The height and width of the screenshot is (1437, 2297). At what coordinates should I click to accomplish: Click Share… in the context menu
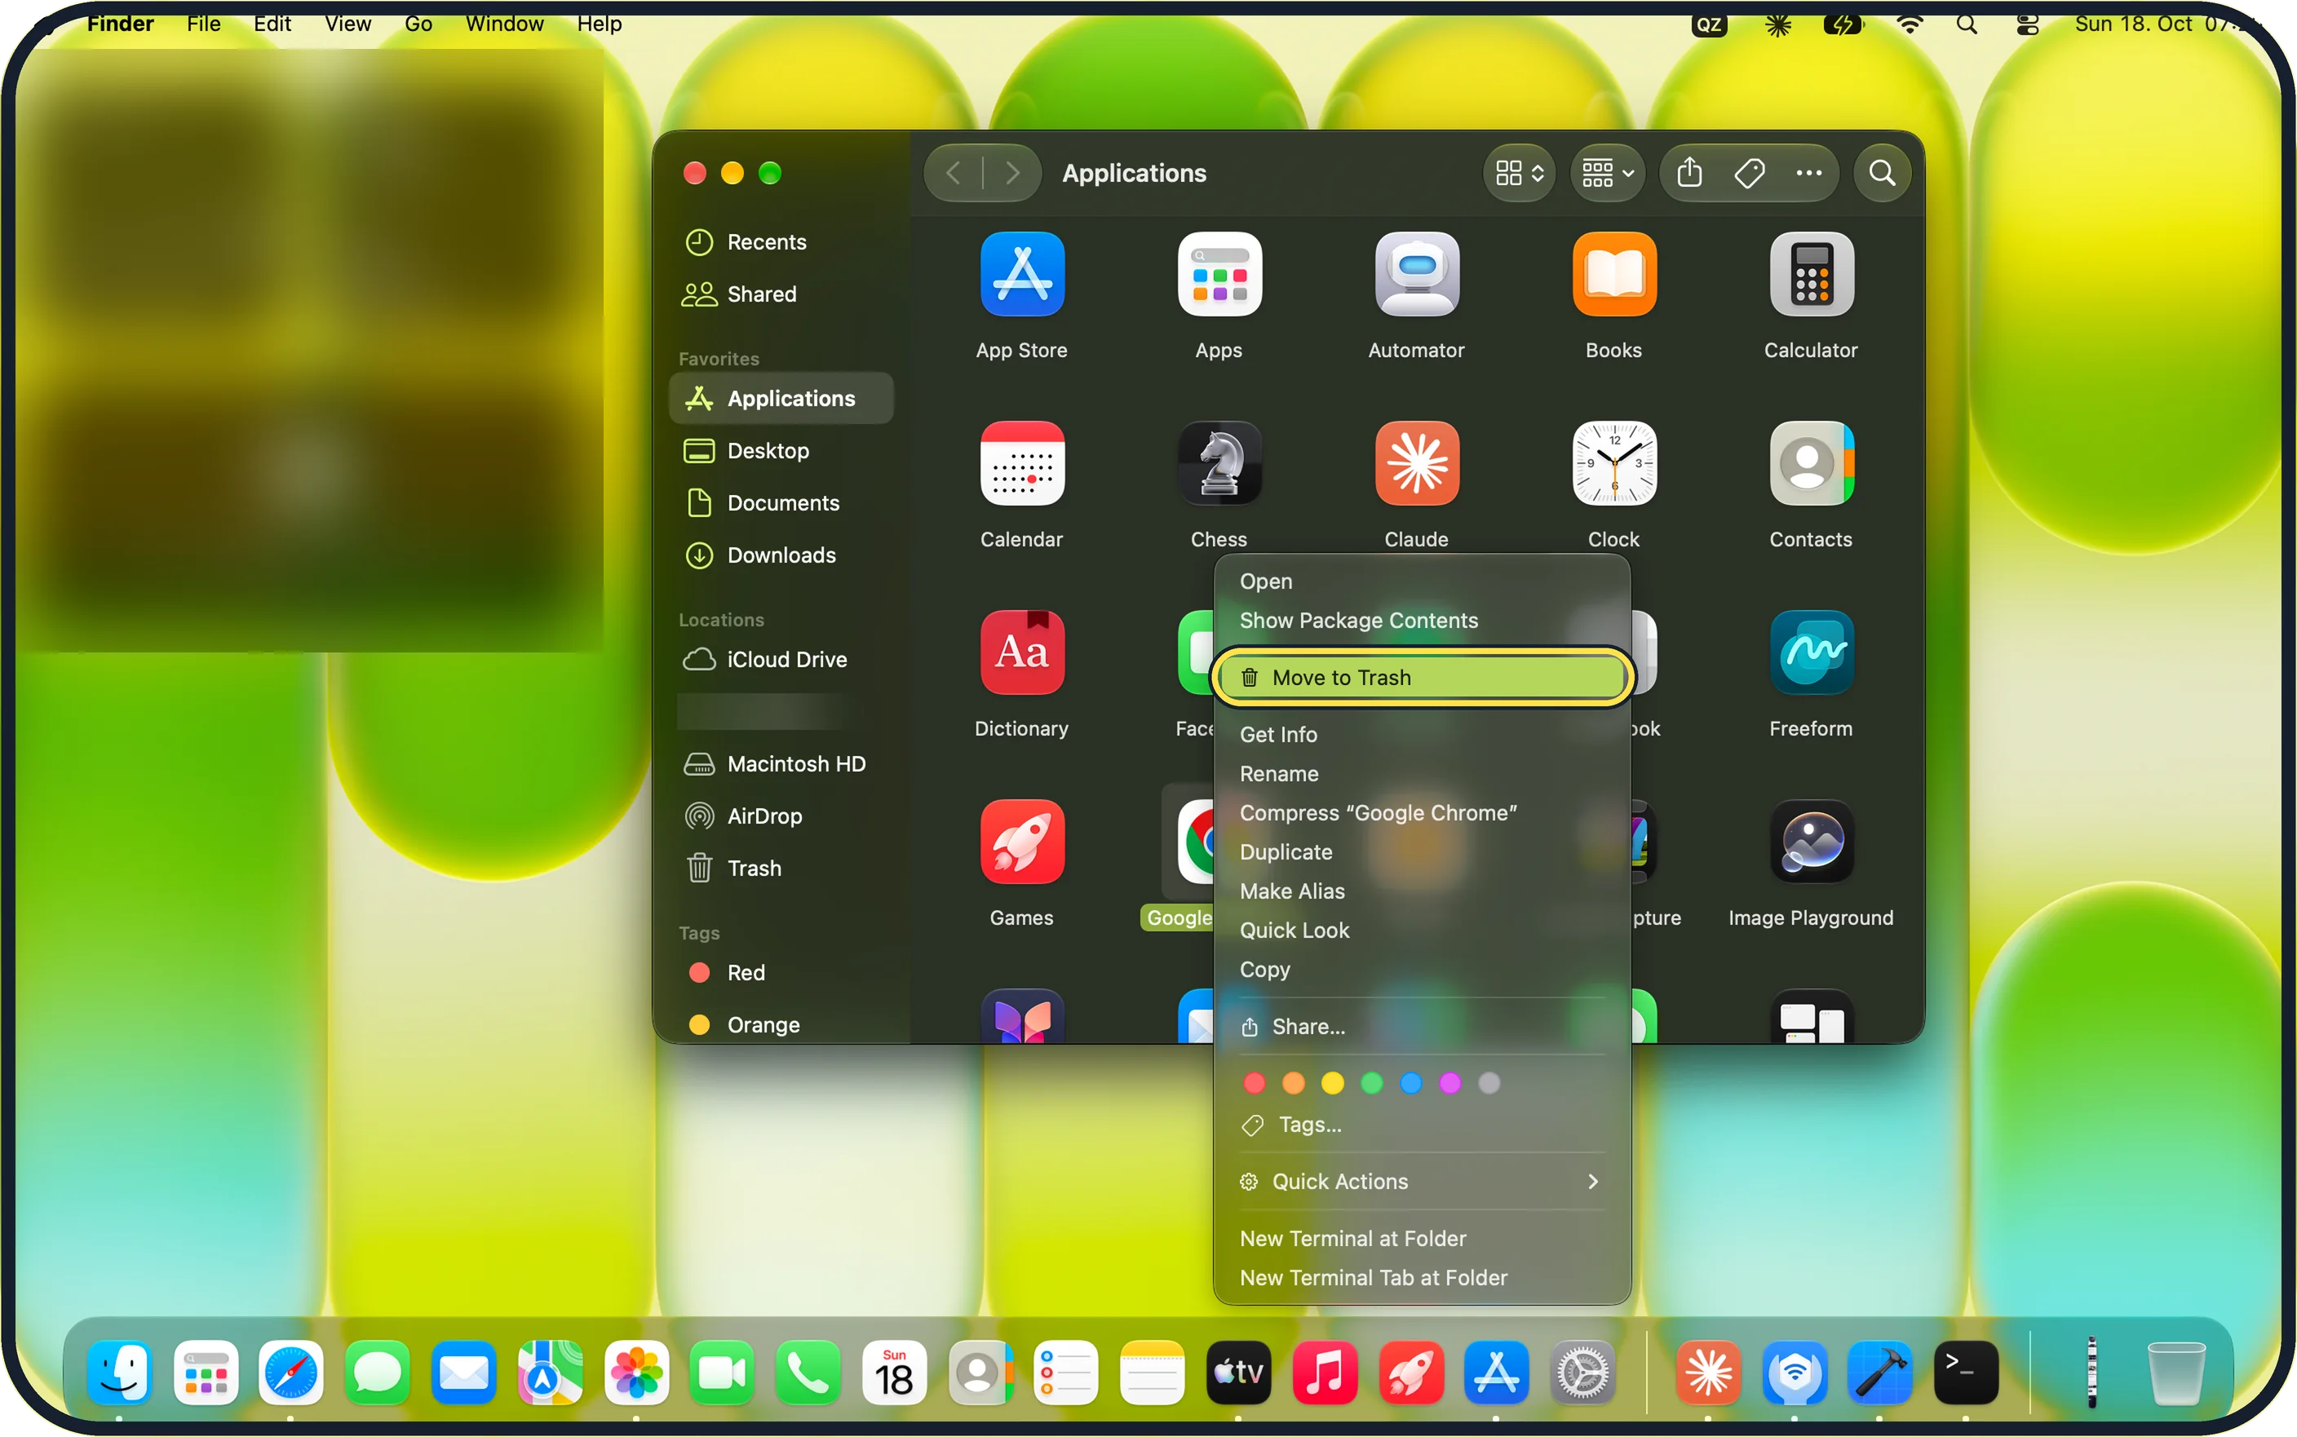tap(1421, 1027)
